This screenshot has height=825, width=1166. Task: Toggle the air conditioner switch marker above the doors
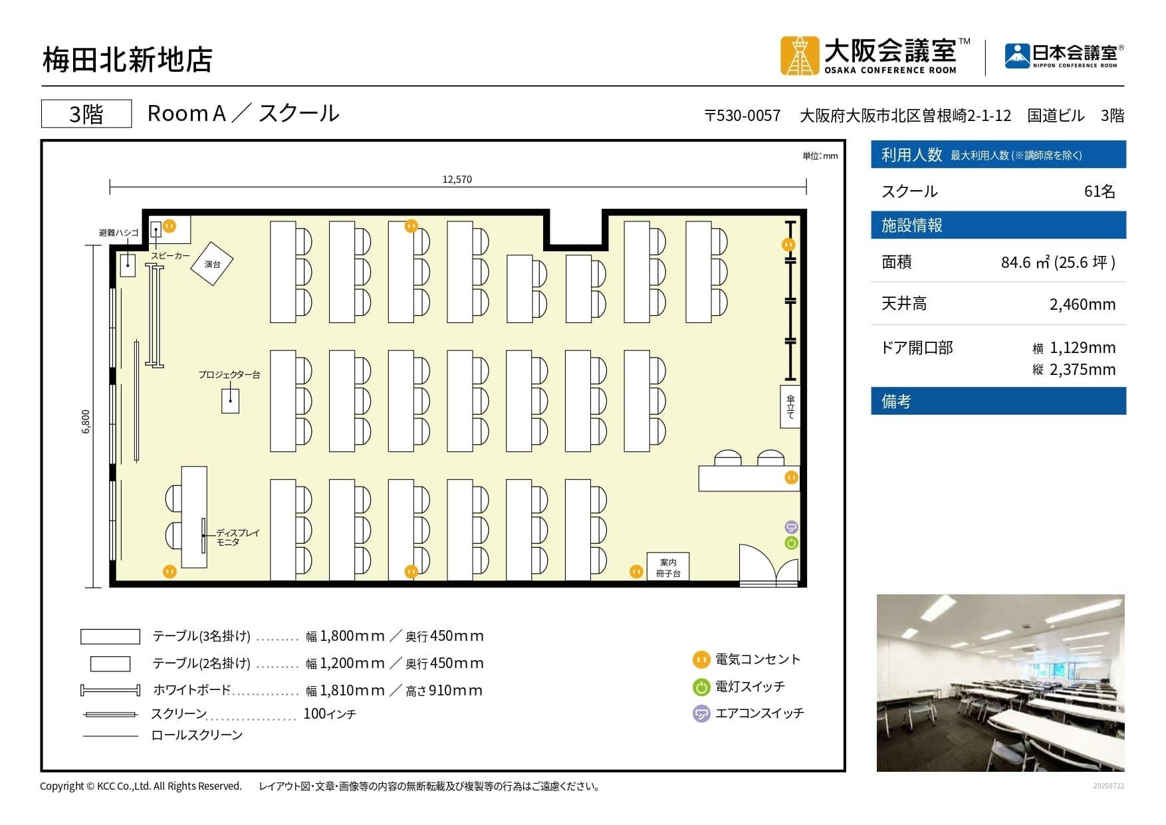pos(790,527)
